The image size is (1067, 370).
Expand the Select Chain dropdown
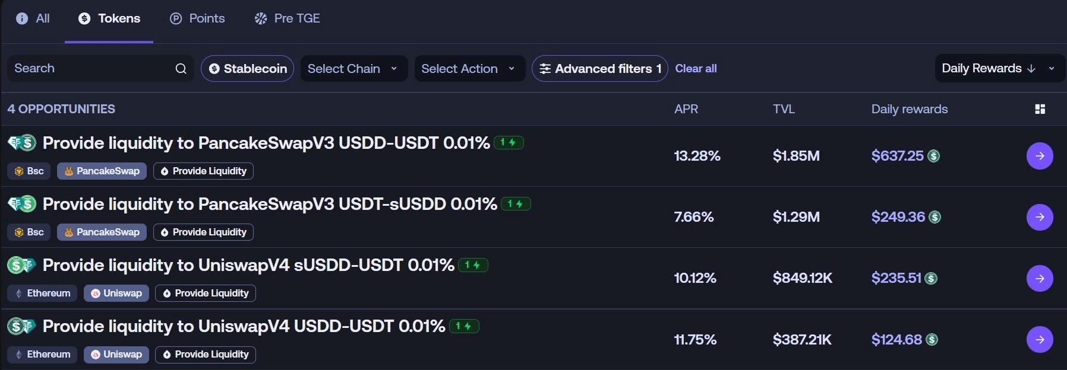pyautogui.click(x=353, y=69)
